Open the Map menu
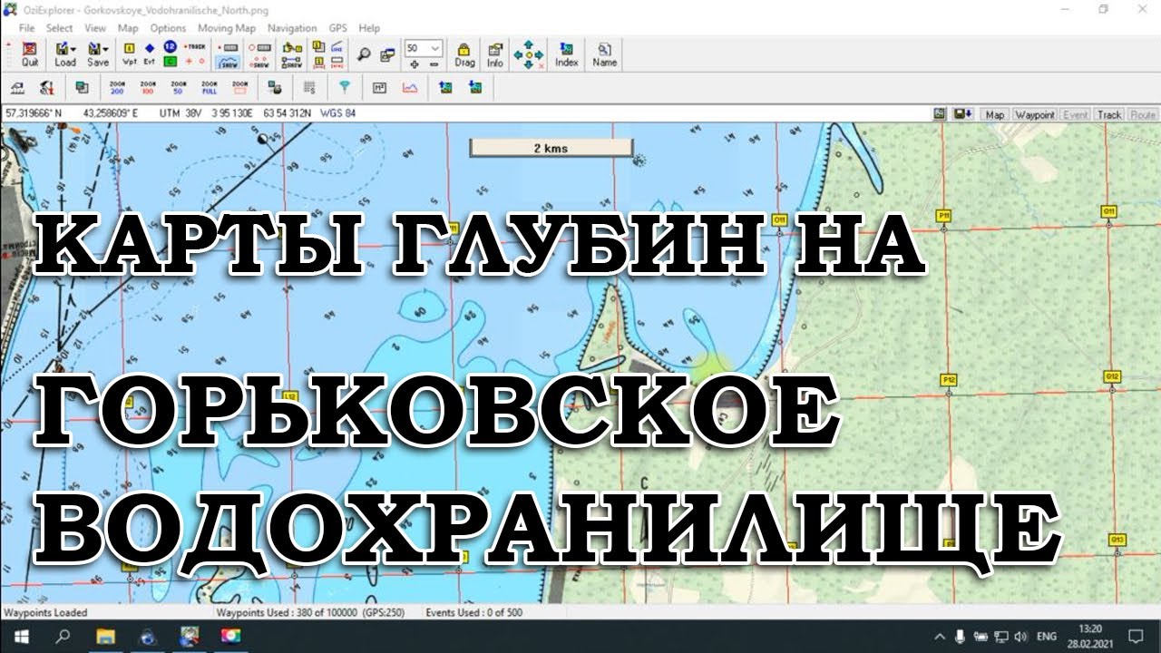 coord(128,28)
